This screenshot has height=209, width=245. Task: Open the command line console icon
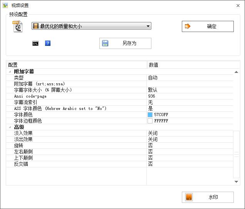point(35,43)
